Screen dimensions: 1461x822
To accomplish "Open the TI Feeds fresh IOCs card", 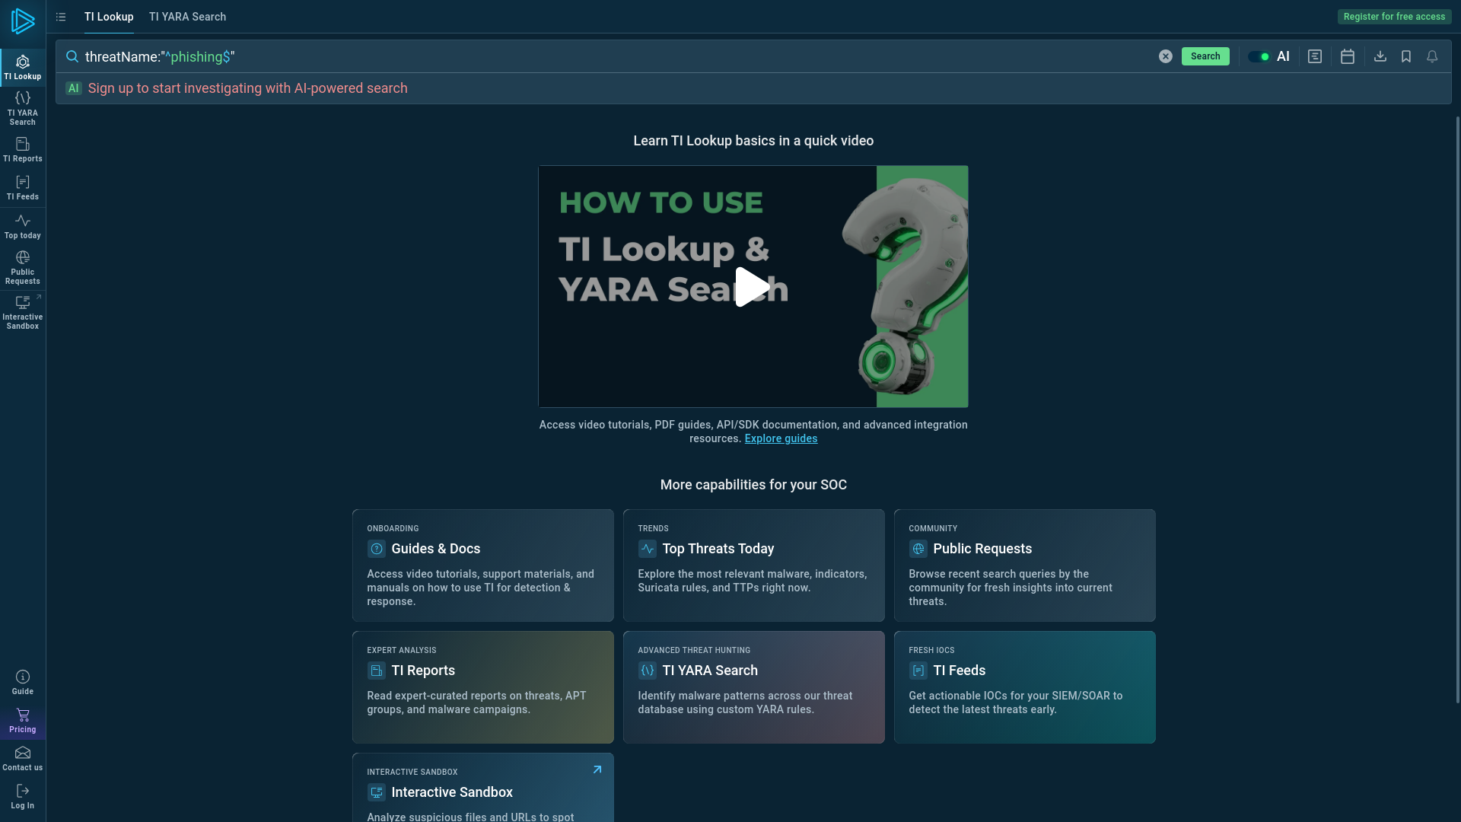I will (x=1024, y=687).
